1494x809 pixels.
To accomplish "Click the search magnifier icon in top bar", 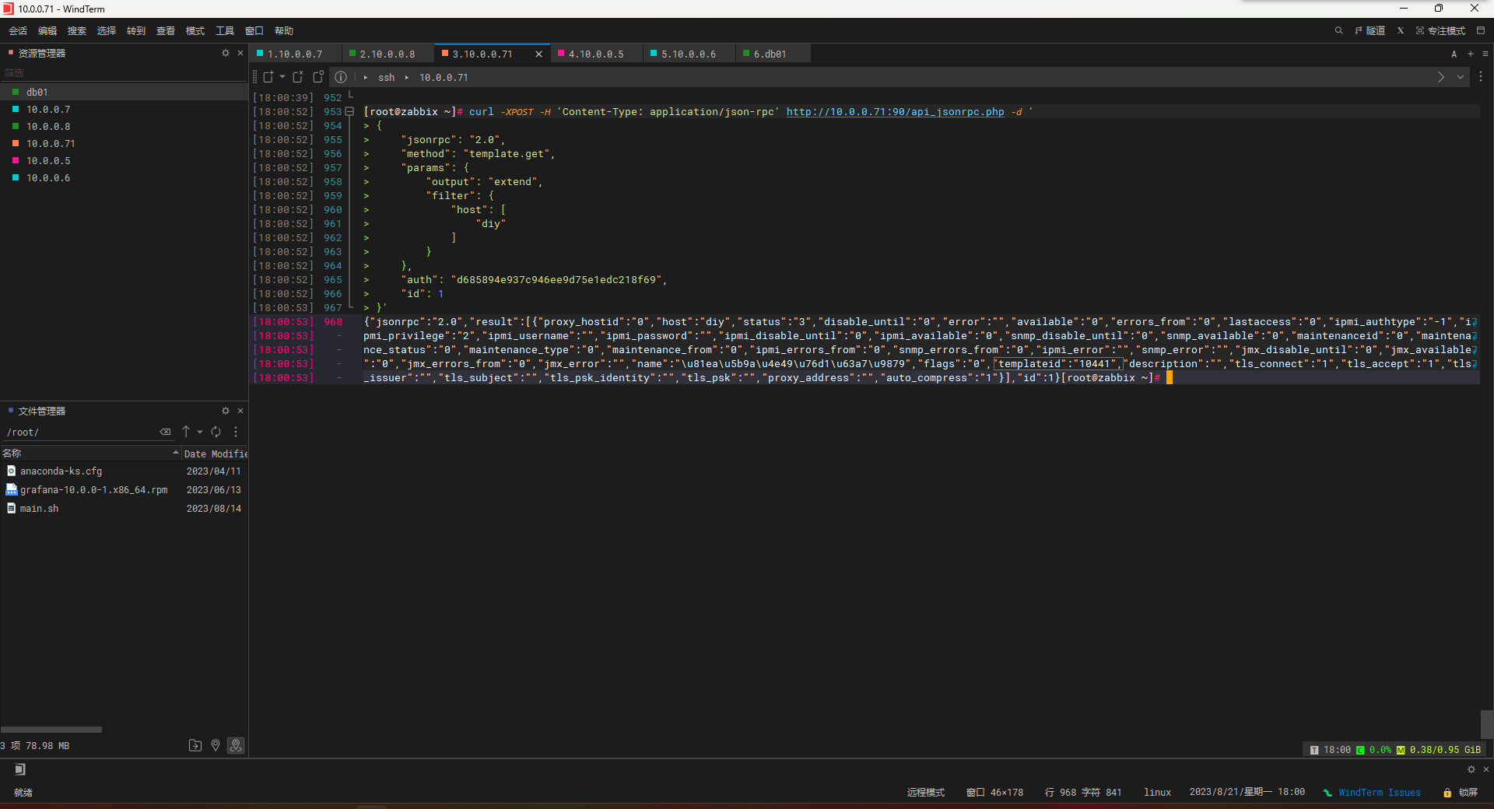I will click(1338, 31).
